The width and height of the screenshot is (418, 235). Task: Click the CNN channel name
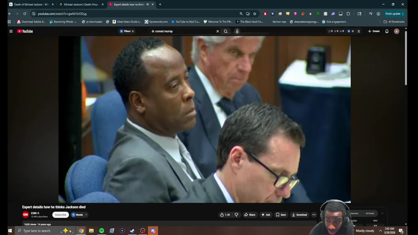(x=34, y=213)
